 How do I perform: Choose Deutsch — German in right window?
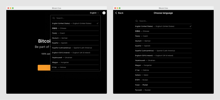(x=163, y=41)
